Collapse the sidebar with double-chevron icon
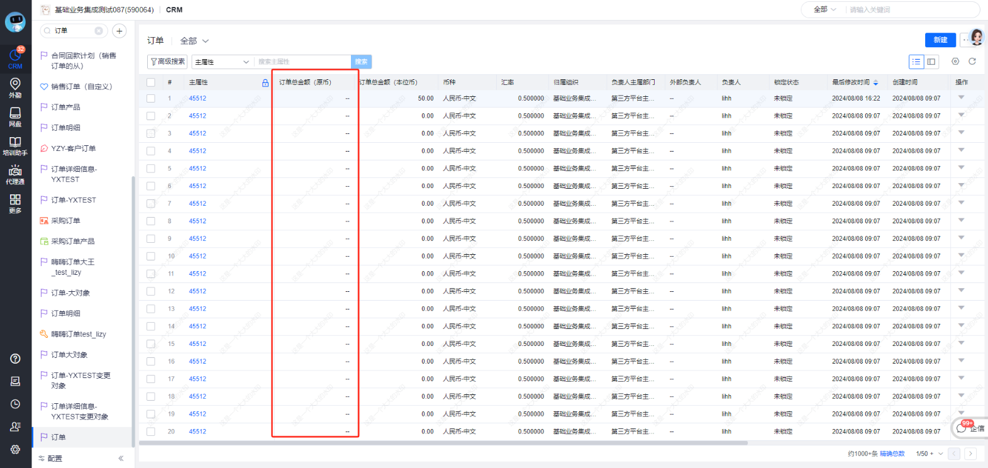The width and height of the screenshot is (988, 468). 121,459
